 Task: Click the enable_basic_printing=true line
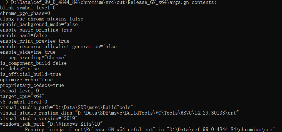pos(36,30)
